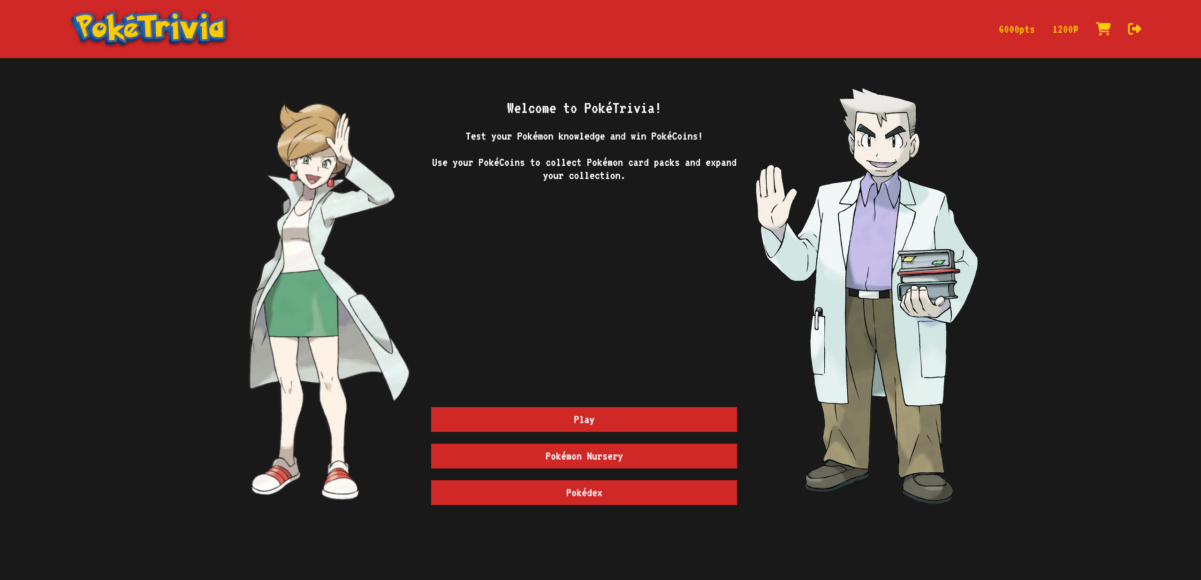Click the 1200₽ PokéCoins balance

(1065, 30)
